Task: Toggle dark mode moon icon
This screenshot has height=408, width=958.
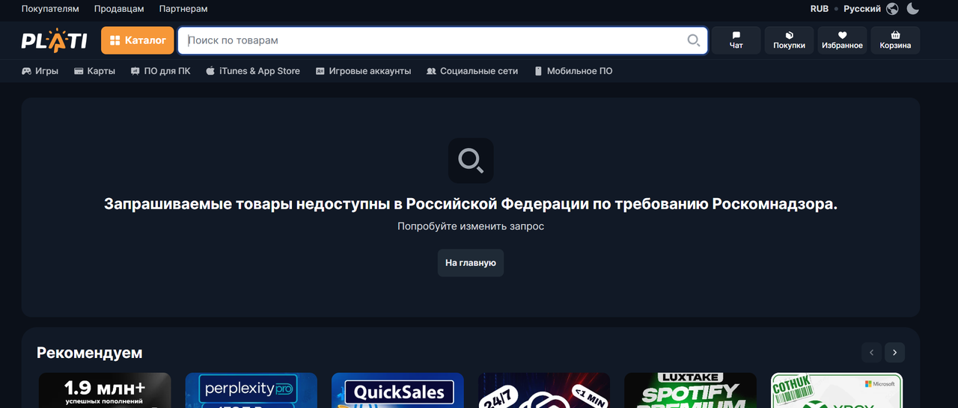Action: tap(913, 9)
